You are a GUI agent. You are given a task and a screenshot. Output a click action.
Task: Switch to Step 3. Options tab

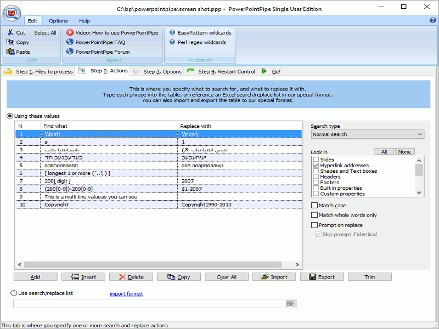pyautogui.click(x=157, y=71)
